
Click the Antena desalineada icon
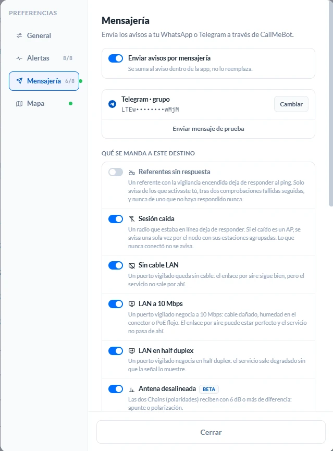(132, 389)
